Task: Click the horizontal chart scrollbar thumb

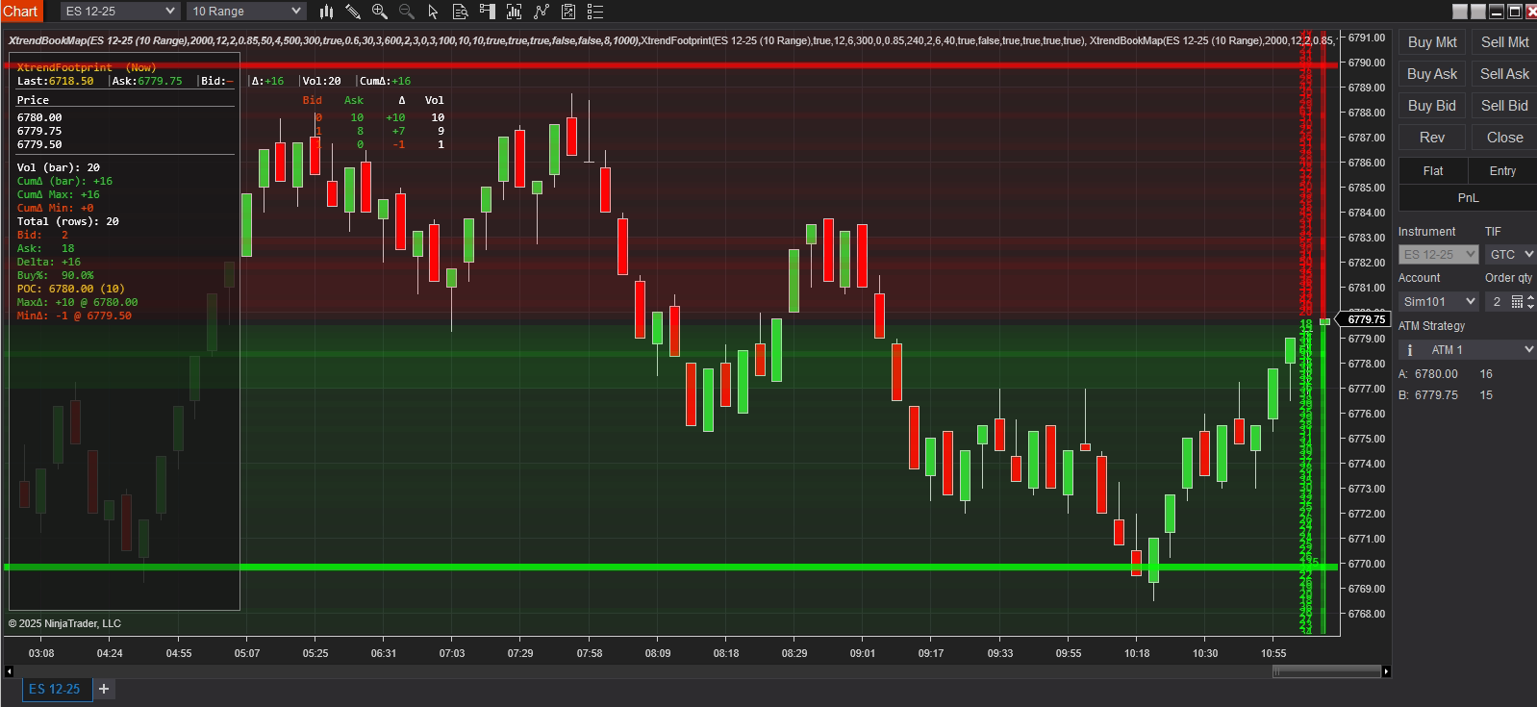Action: pos(1326,671)
